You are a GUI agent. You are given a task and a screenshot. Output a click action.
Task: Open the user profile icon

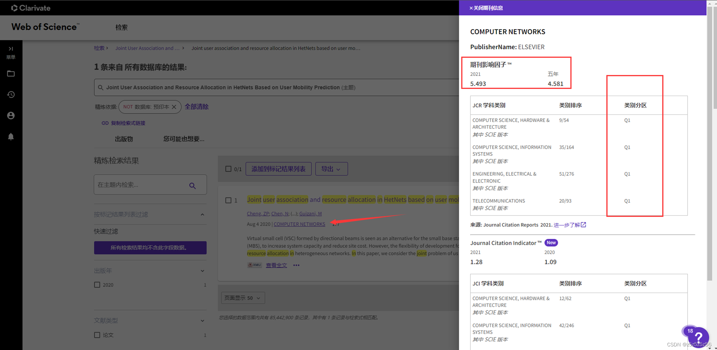[11, 115]
